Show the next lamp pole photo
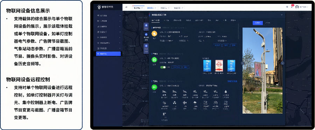The height and width of the screenshot is (130, 315). tap(282, 63)
